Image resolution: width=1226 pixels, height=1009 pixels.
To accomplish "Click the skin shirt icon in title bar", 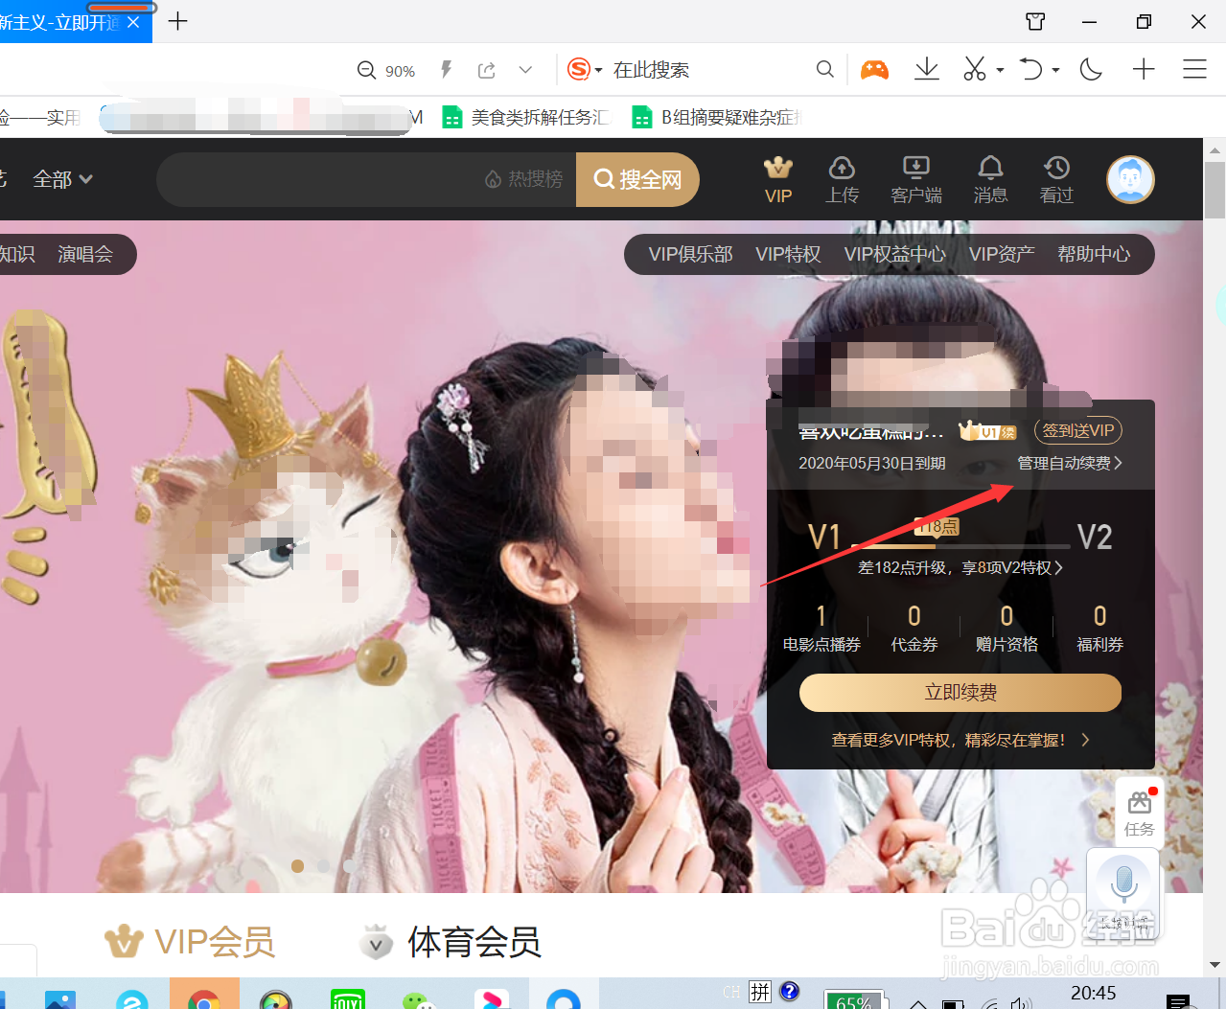I will (x=1035, y=21).
